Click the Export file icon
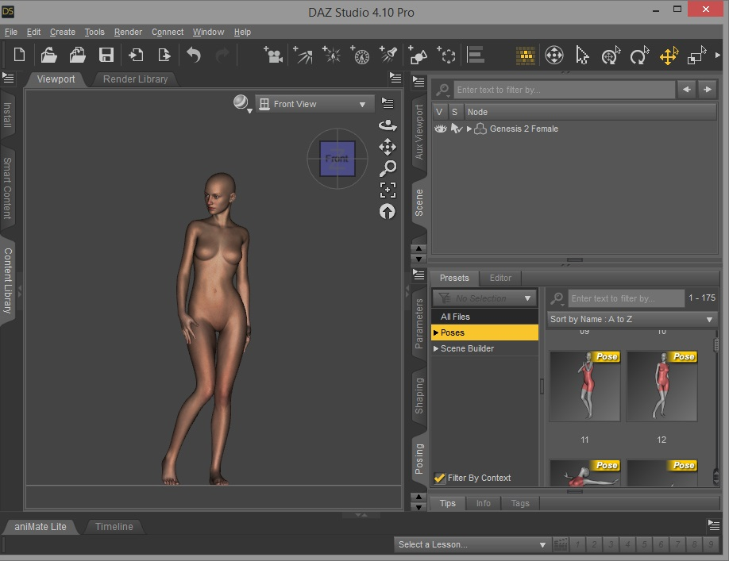Viewport: 729px width, 561px height. (164, 55)
